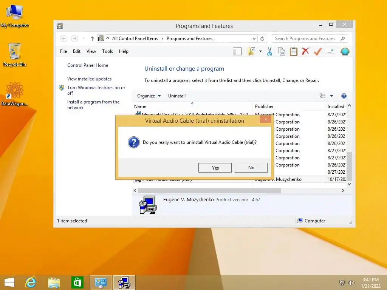Viewport: 387px width, 290px height.
Task: Click the search magnifier icon
Action: tap(342, 39)
